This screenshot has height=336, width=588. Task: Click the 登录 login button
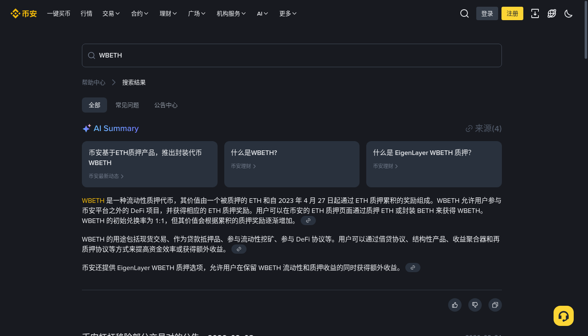(x=487, y=13)
